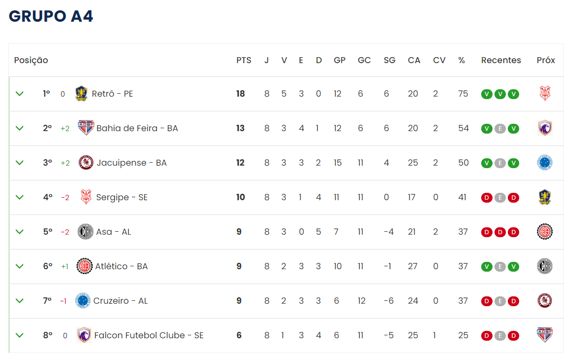Click the Falcon Futebol Clube crest
Viewport: 571px width, 356px height.
point(84,335)
